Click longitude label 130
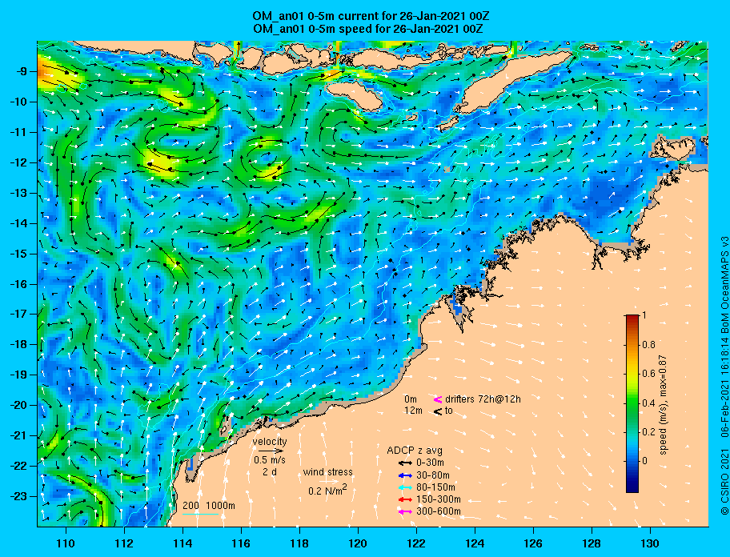This screenshot has width=730, height=557. [650, 543]
